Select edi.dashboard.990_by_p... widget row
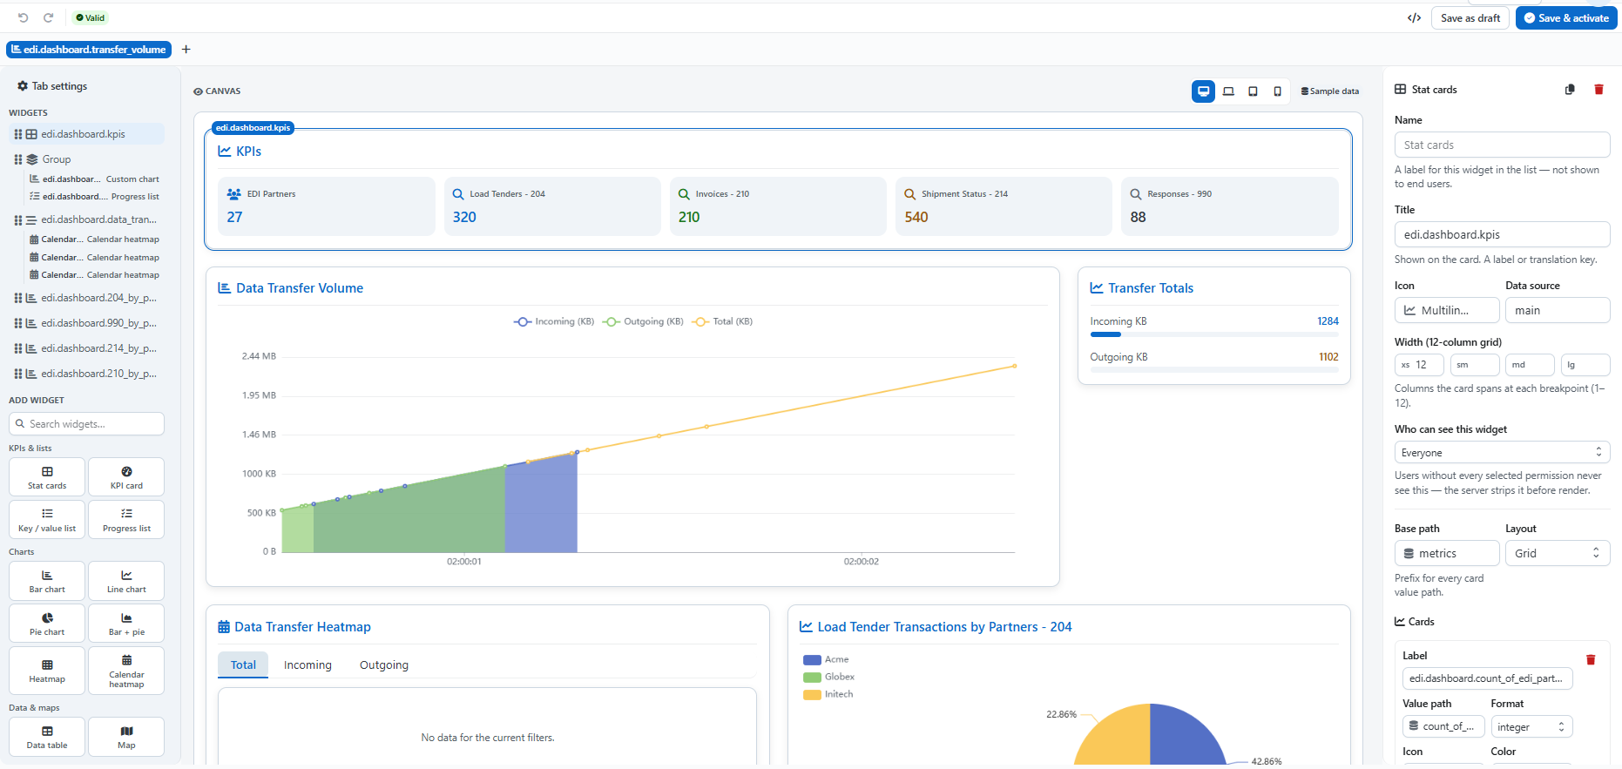1622x769 pixels. pos(86,323)
